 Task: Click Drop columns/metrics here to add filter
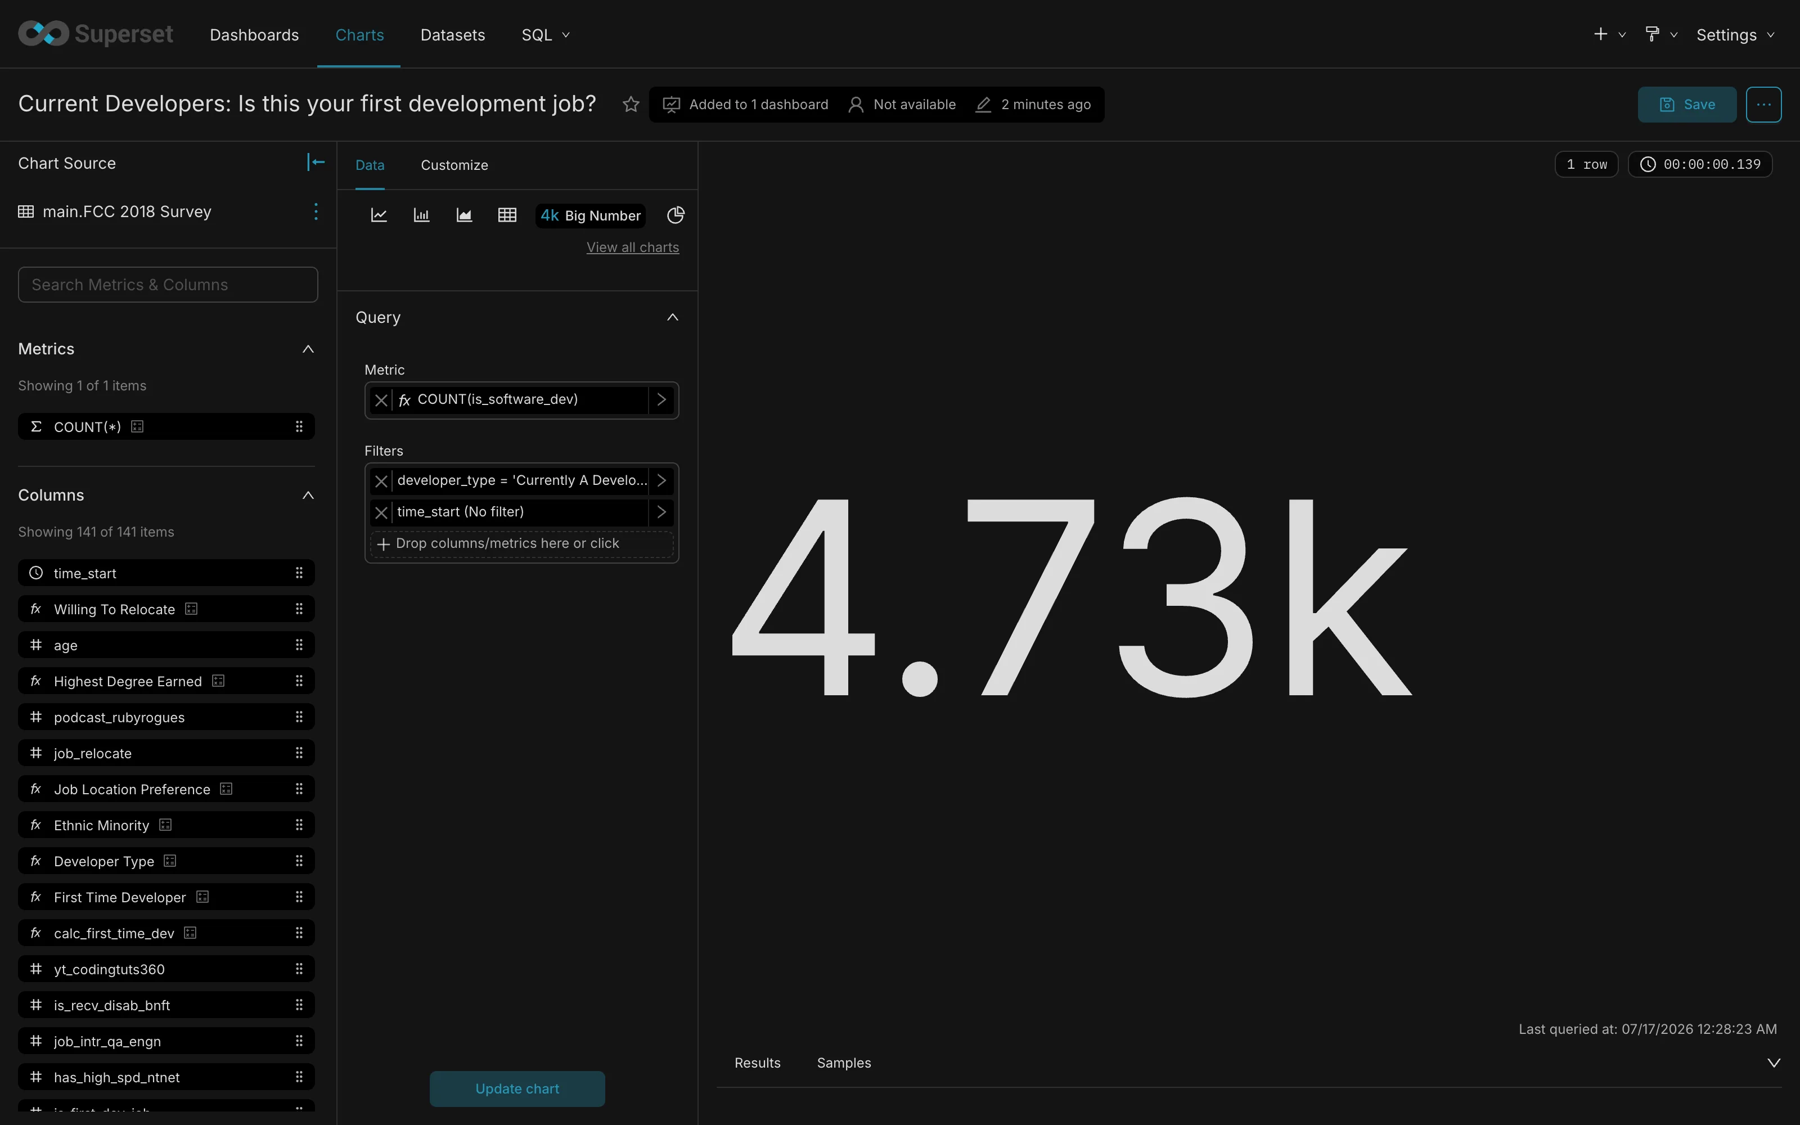click(x=521, y=544)
